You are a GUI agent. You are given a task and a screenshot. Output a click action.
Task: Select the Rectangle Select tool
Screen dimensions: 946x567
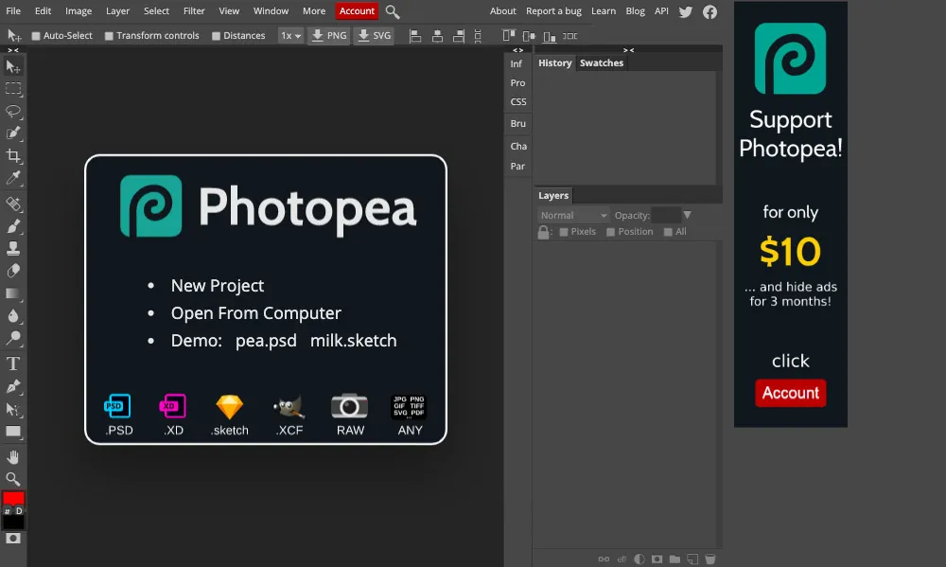click(x=13, y=89)
